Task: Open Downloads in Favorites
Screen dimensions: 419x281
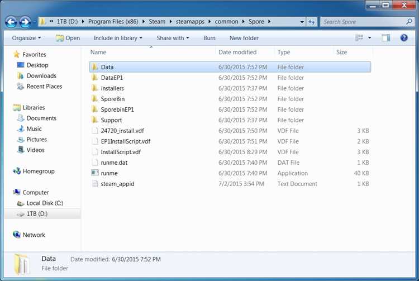Action: (41, 76)
